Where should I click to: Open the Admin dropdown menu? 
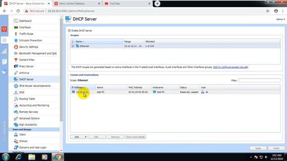pyautogui.click(x=280, y=19)
